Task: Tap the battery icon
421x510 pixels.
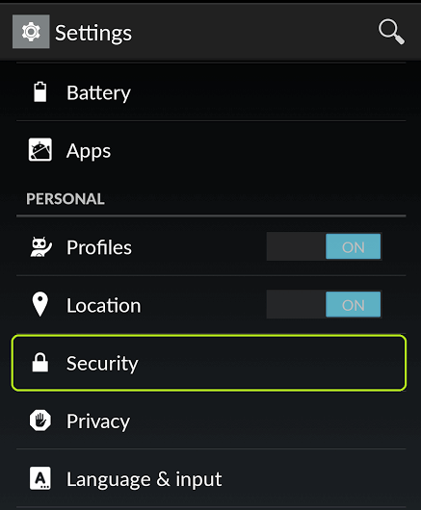Action: coord(40,92)
